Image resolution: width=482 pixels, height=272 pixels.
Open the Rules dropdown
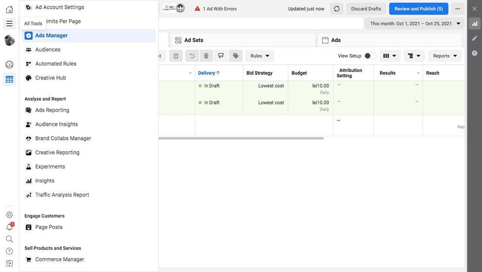coord(259,56)
